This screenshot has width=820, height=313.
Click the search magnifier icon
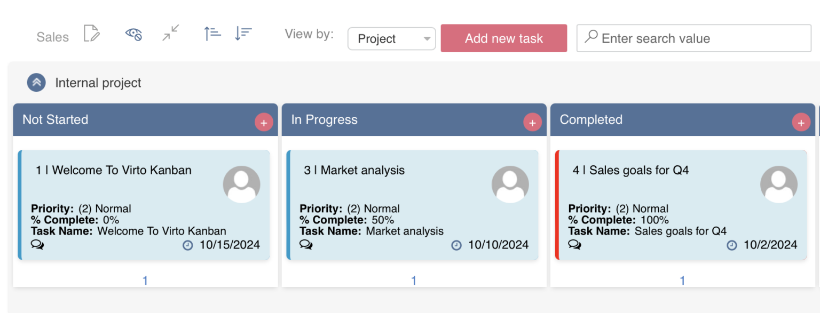[590, 37]
